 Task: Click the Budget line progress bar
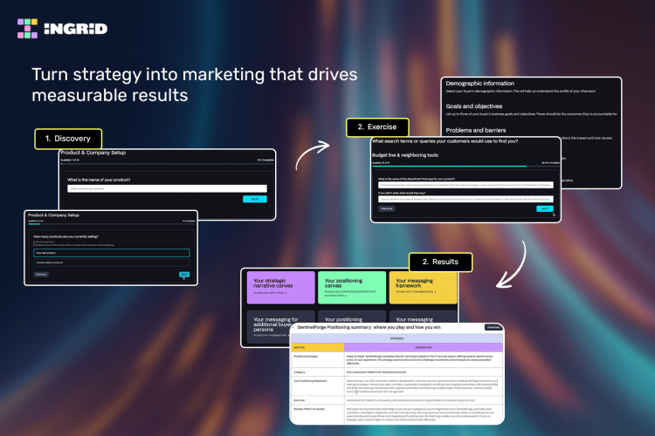coord(465,166)
